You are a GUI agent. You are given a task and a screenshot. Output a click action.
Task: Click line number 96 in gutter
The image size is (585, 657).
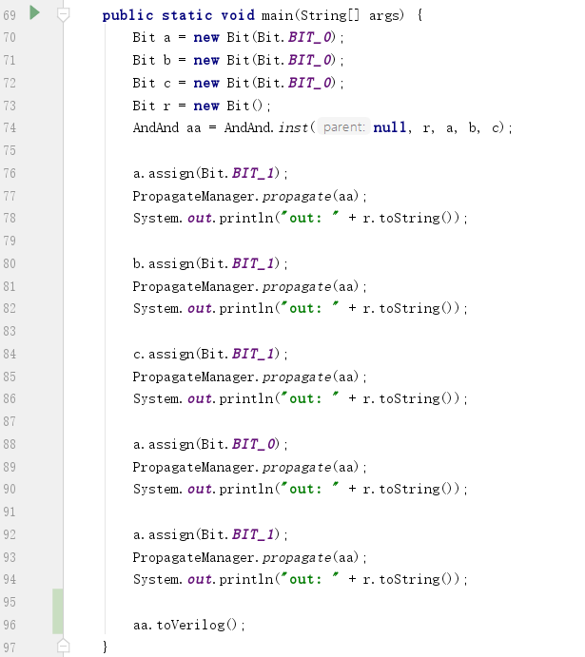[10, 625]
